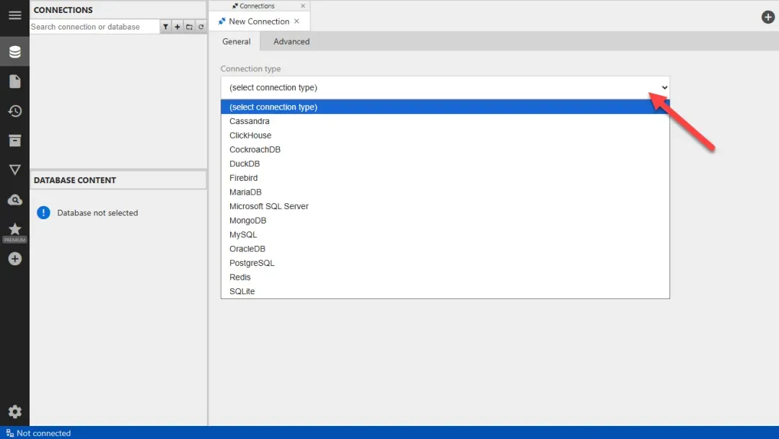
Task: Open the archive box sidebar icon
Action: click(14, 141)
